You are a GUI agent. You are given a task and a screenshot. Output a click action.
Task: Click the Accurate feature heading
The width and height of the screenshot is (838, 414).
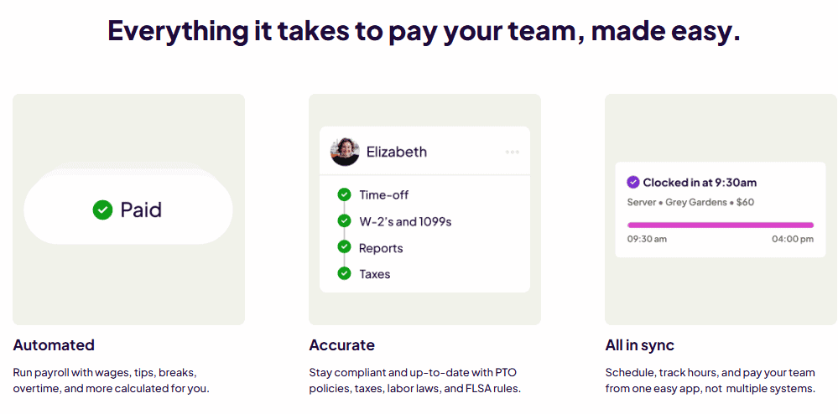(341, 345)
